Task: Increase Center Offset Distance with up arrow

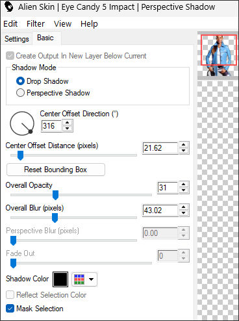Action: [x=184, y=145]
